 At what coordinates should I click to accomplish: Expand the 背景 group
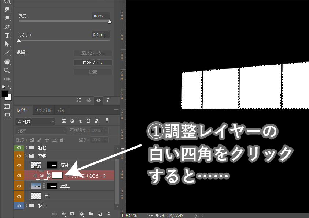click(27, 206)
